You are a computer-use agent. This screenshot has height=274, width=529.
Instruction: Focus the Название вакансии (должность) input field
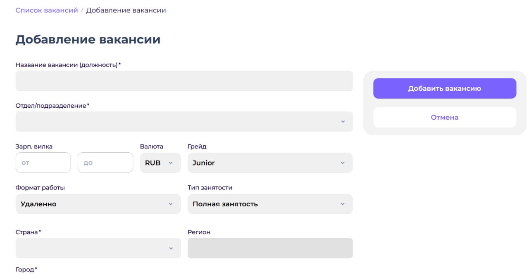[184, 81]
